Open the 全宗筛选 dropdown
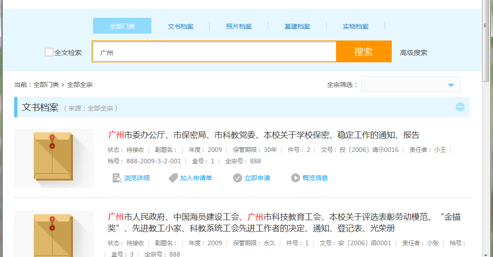The height and width of the screenshot is (257, 493). click(410, 84)
